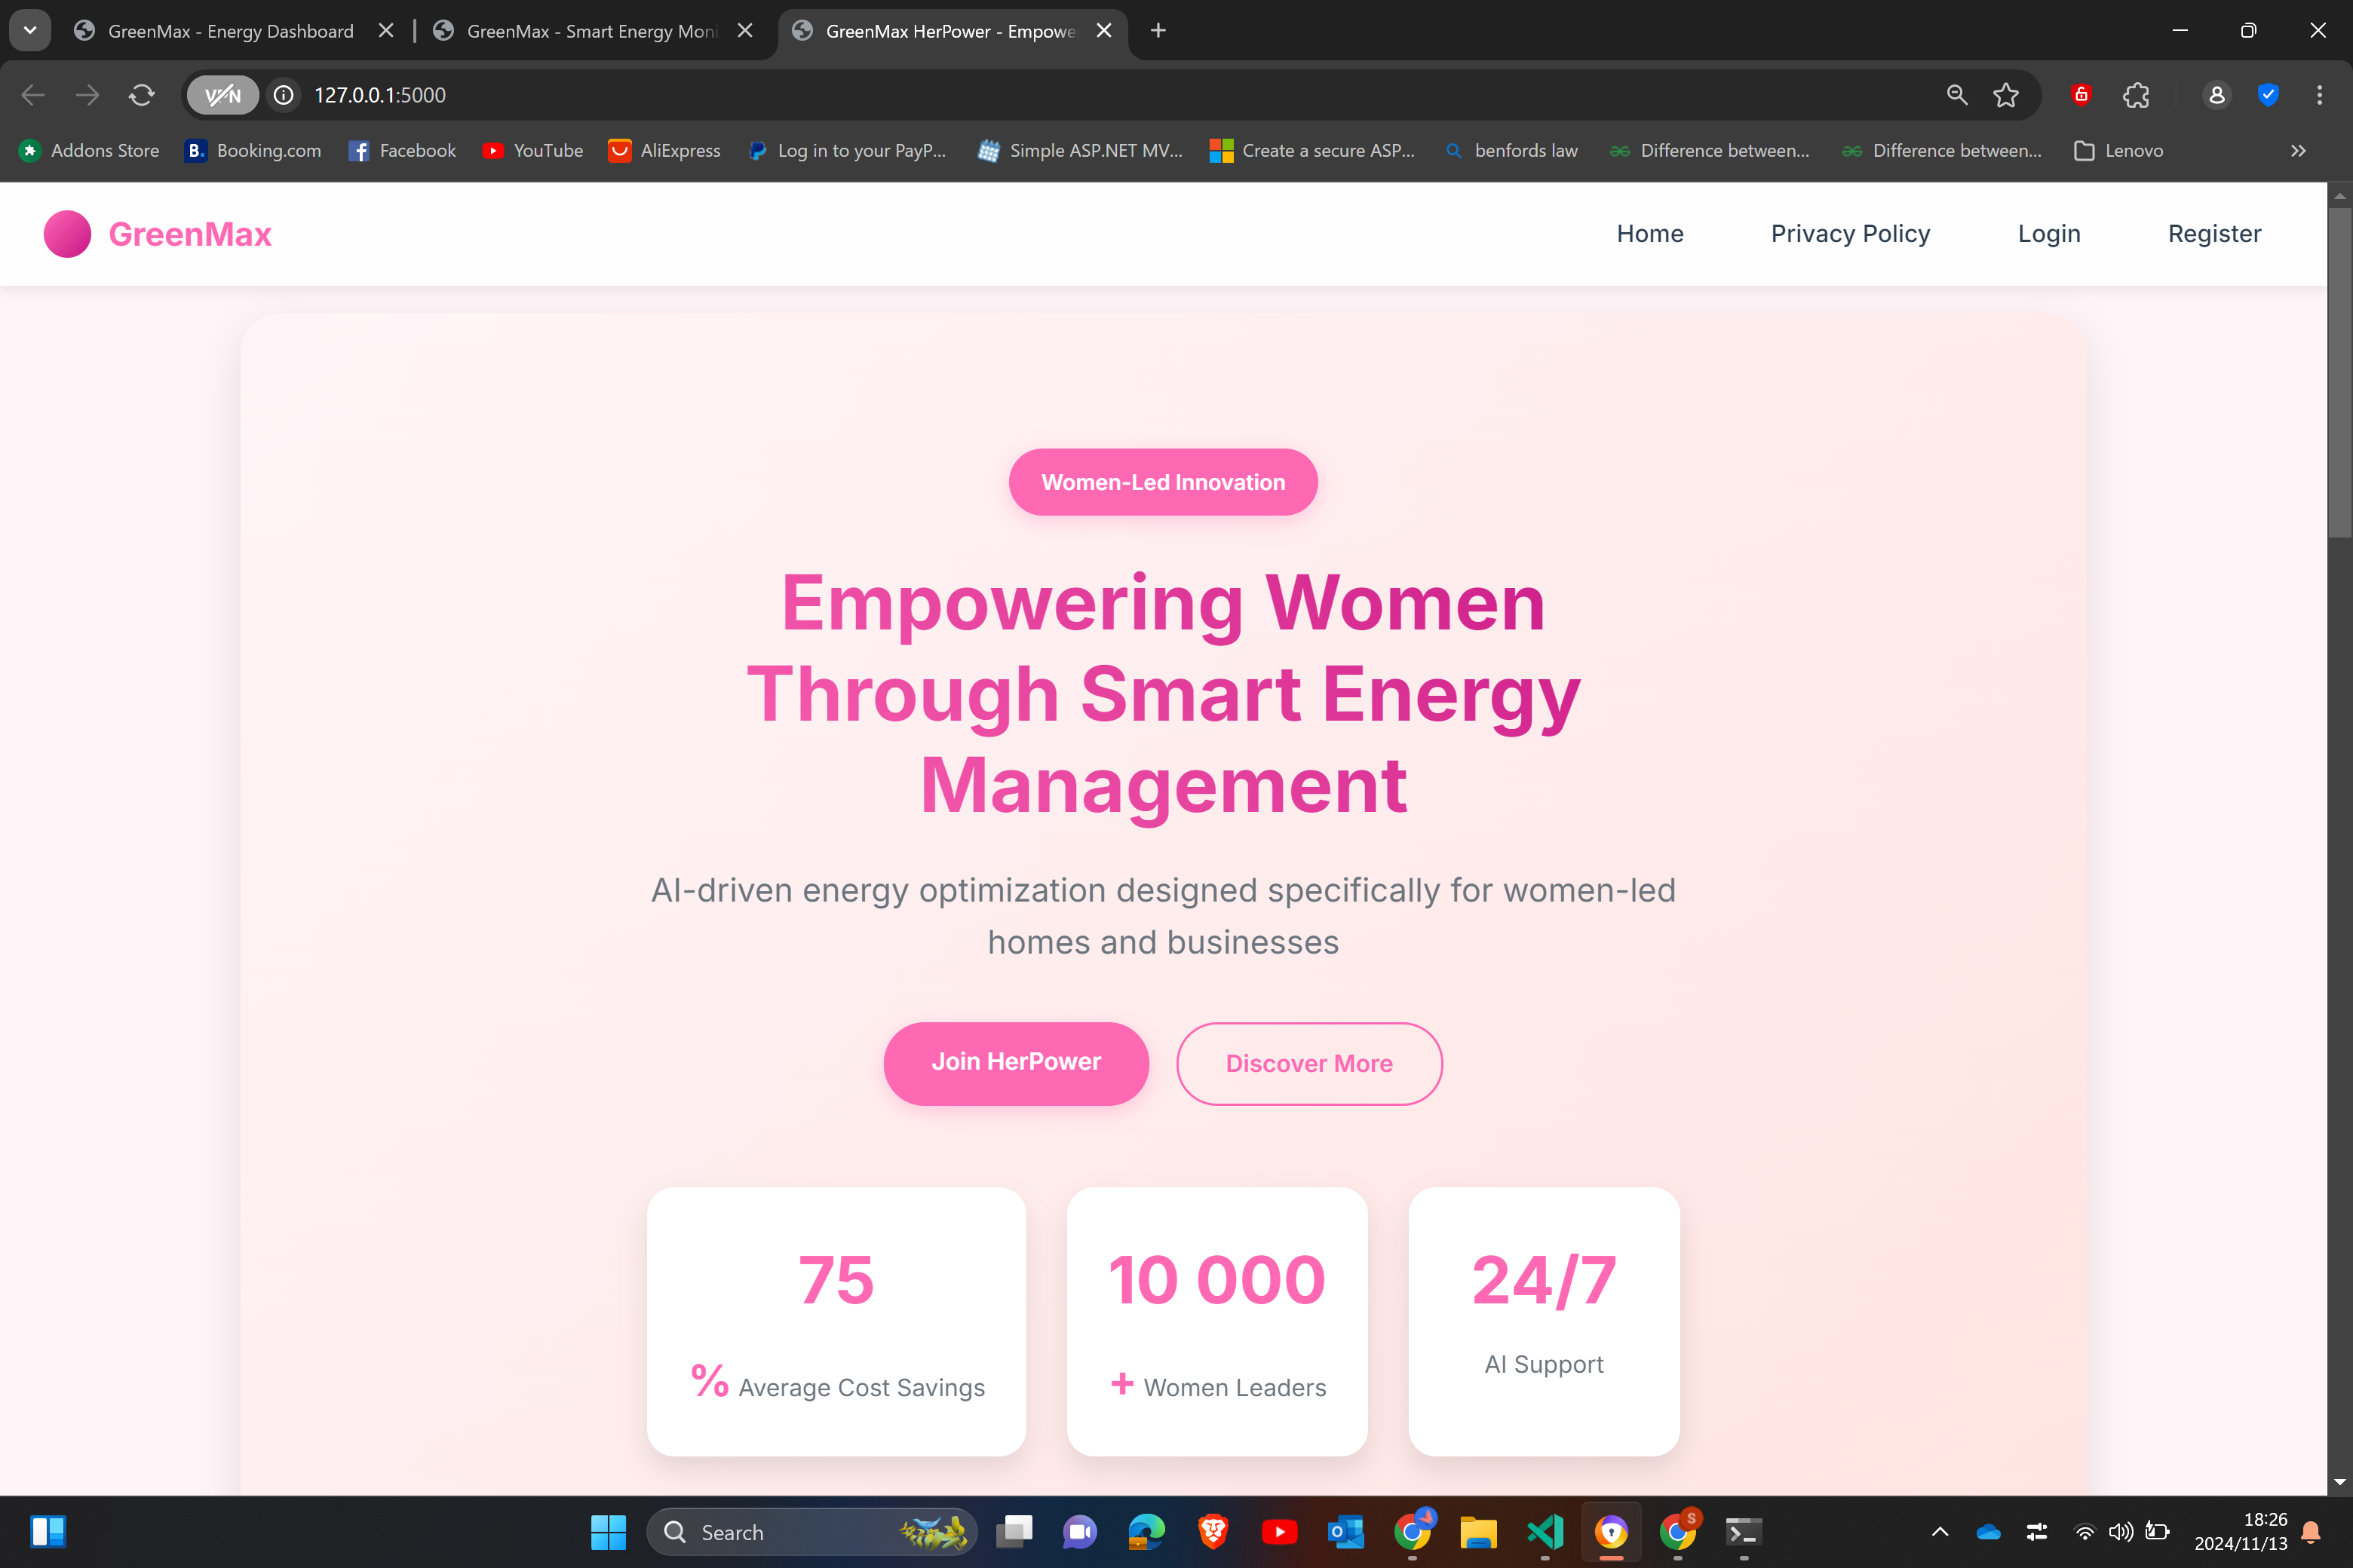Switch to GreenMax - Smart Energy Monitor tab
2353x1568 pixels.
tap(591, 31)
